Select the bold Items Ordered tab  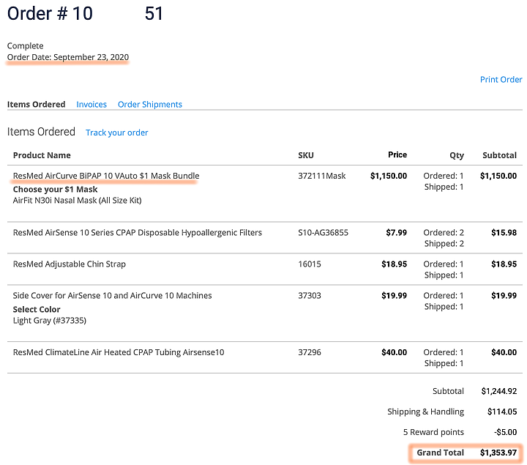coord(37,105)
